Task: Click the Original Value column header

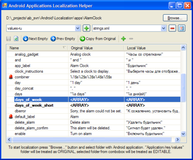Action: (96, 48)
